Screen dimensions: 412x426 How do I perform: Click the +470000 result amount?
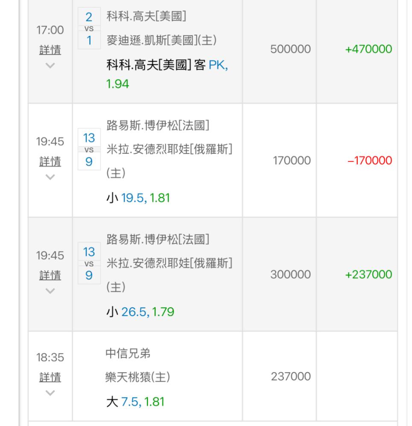click(369, 49)
